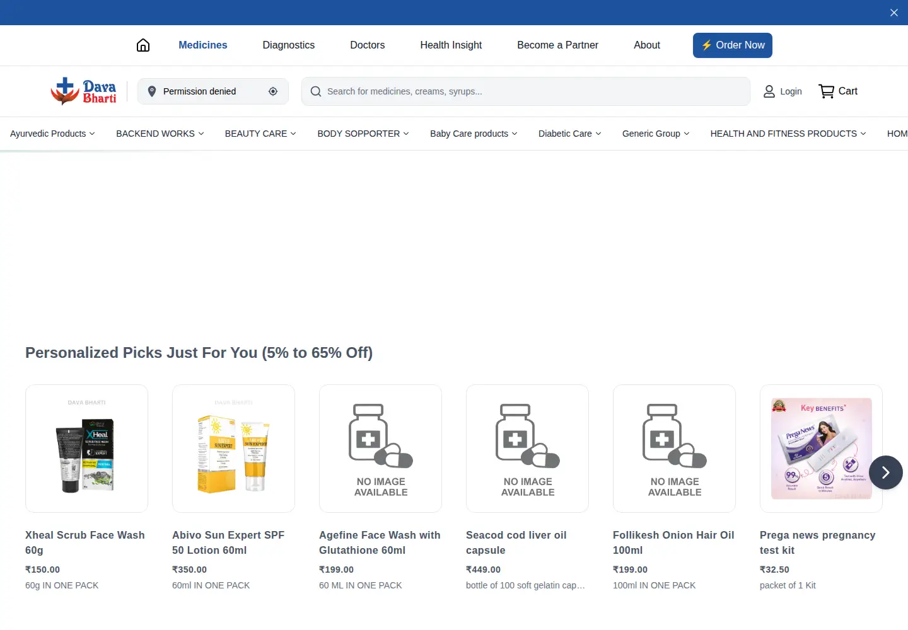Expand BODY SOPPORTER category
Screen dimensions: 908x630
pyautogui.click(x=363, y=134)
